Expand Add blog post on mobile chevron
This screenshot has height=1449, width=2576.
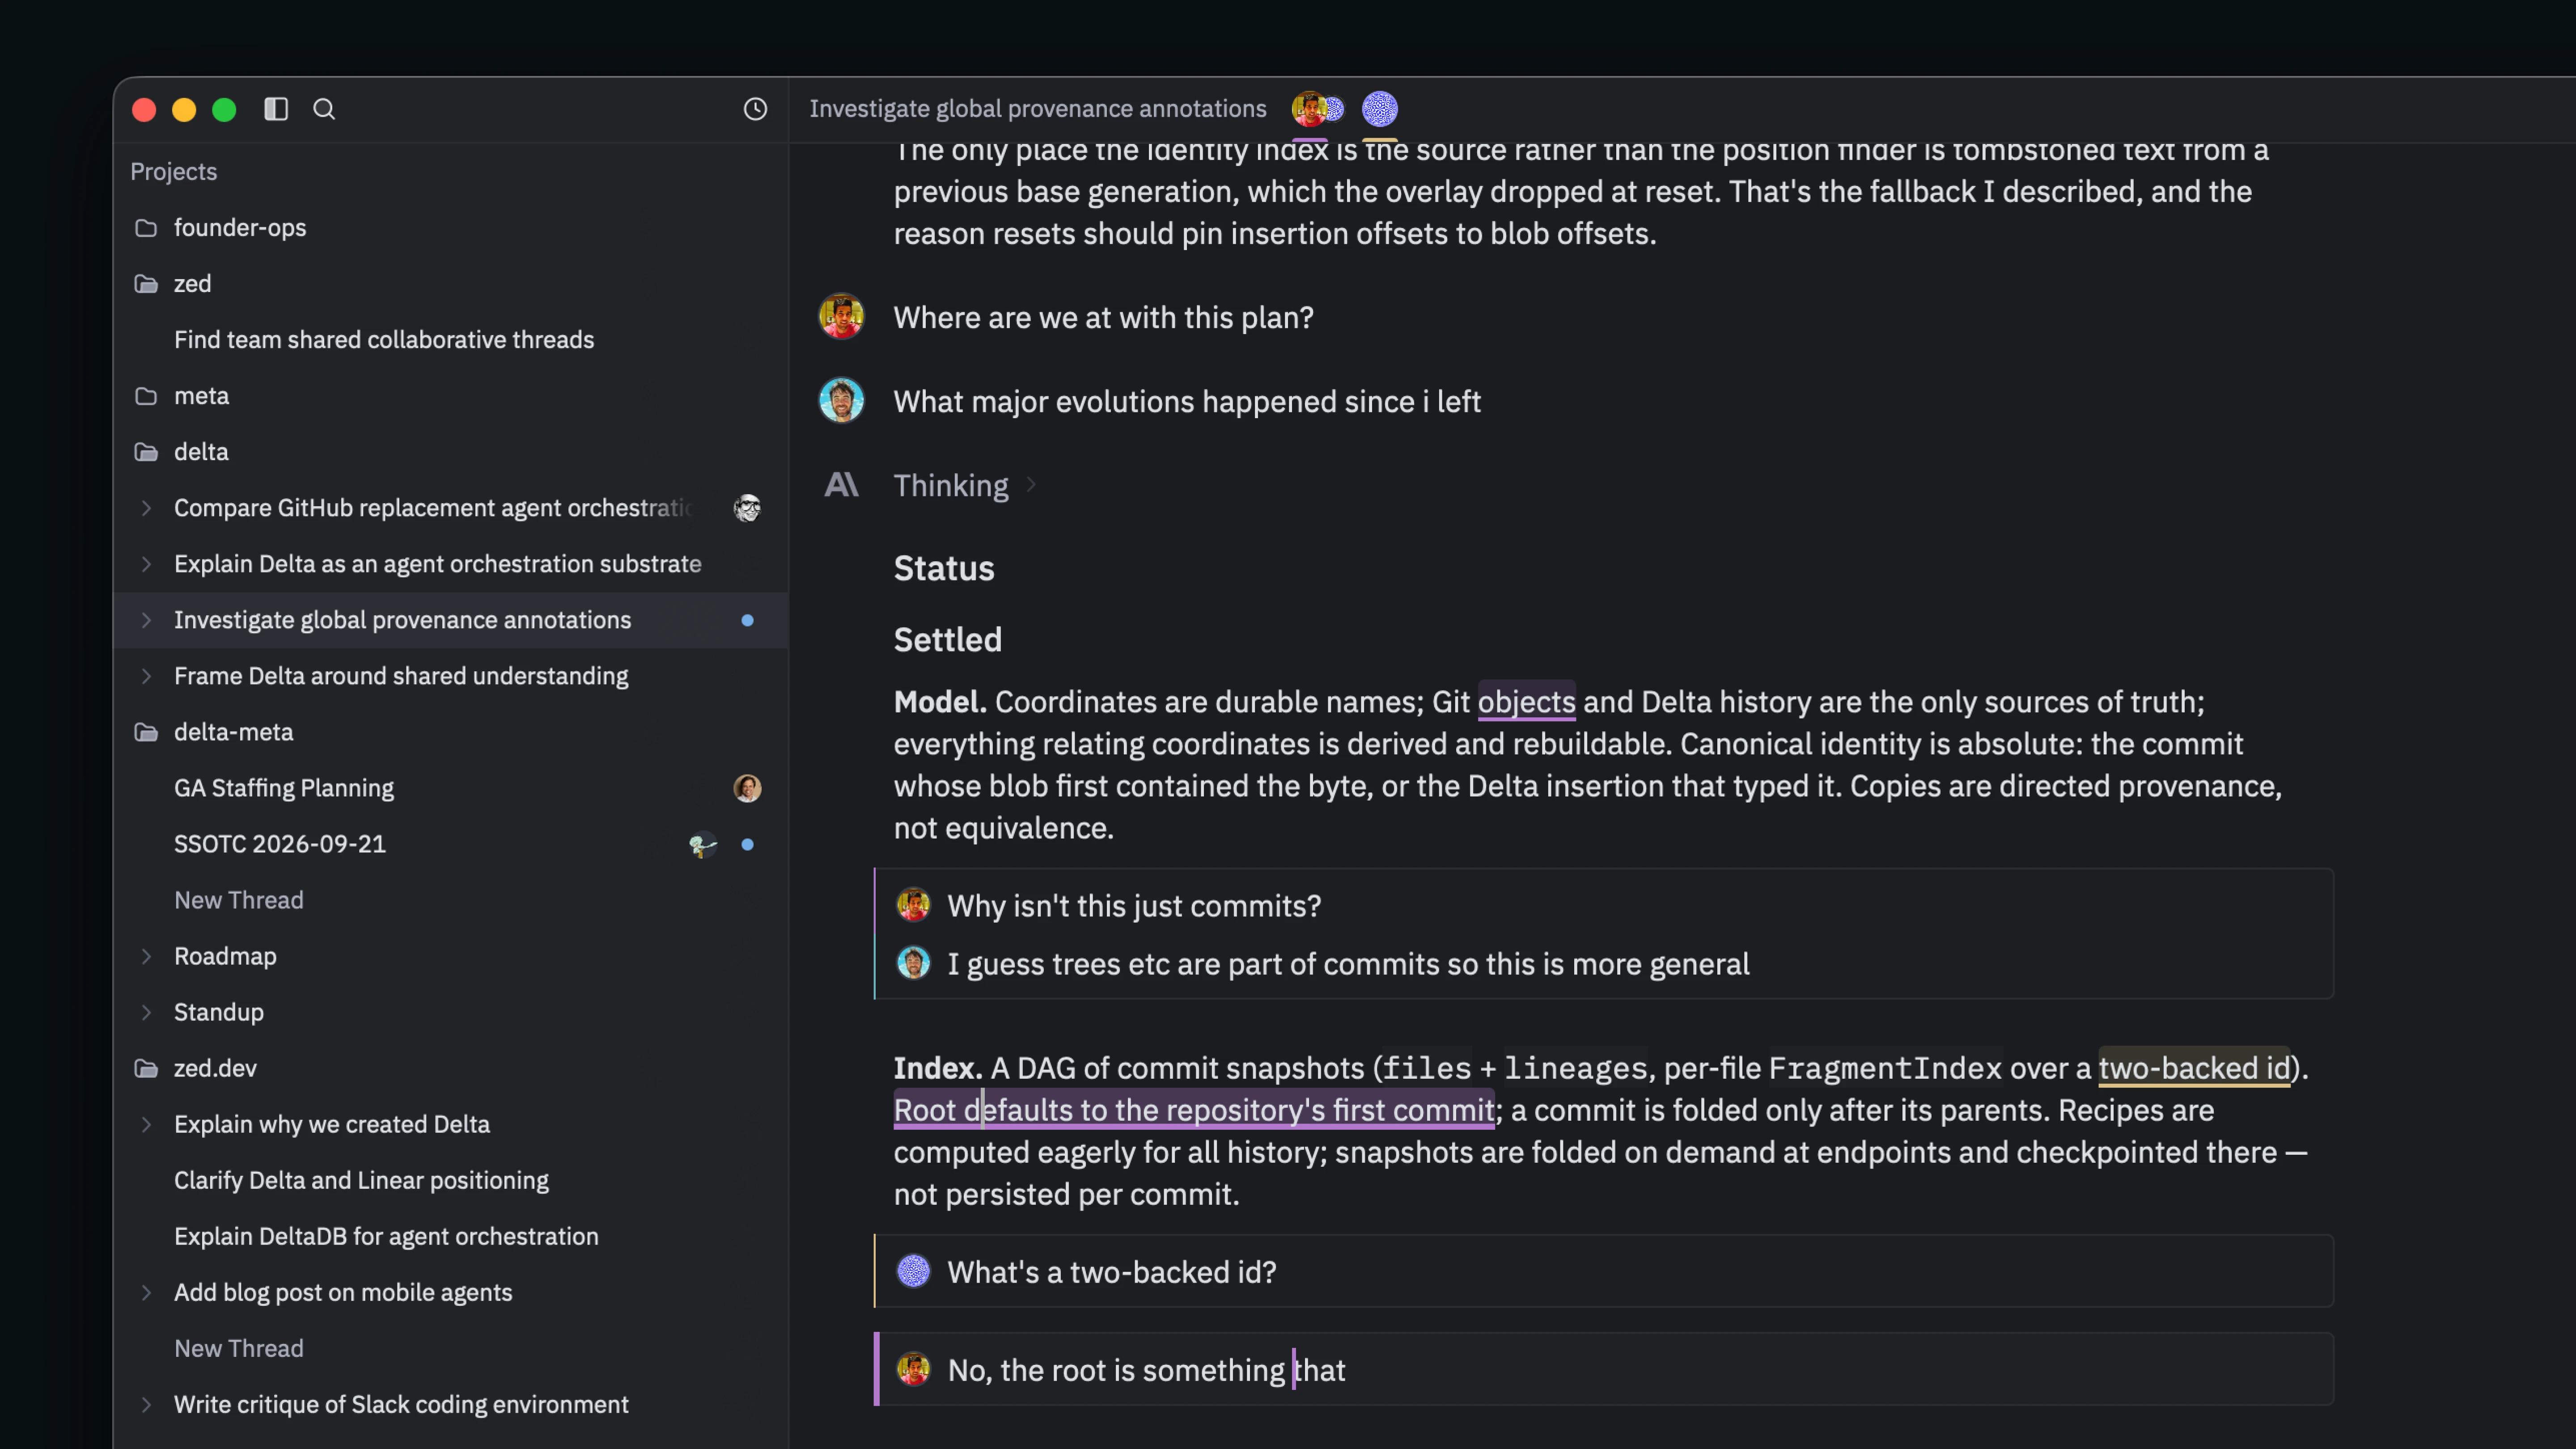(x=146, y=1292)
